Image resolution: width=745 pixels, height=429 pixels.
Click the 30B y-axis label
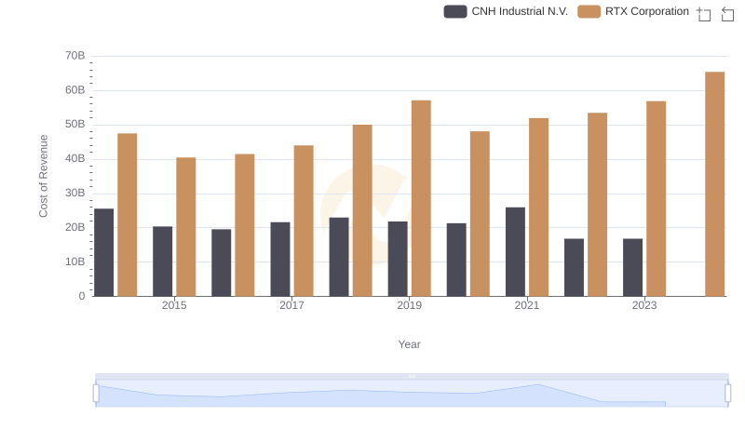[75, 194]
